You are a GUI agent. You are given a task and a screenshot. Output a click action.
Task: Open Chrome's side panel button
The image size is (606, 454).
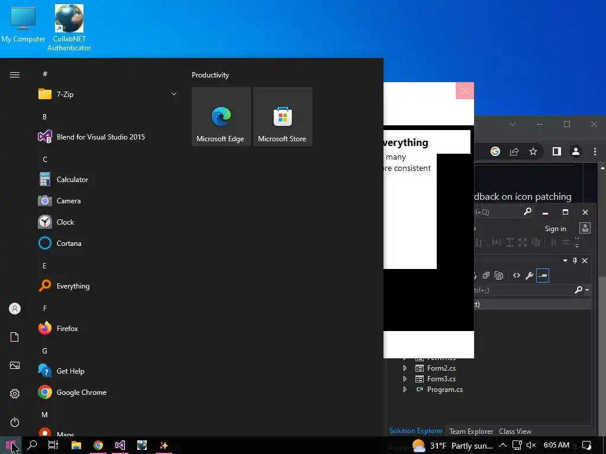pyautogui.click(x=556, y=152)
